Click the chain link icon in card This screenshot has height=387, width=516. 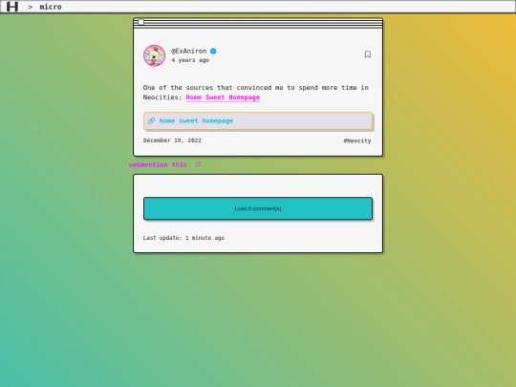click(x=151, y=120)
